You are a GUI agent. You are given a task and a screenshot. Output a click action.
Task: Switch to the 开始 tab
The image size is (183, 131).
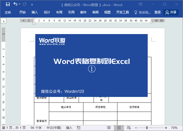click(22, 12)
